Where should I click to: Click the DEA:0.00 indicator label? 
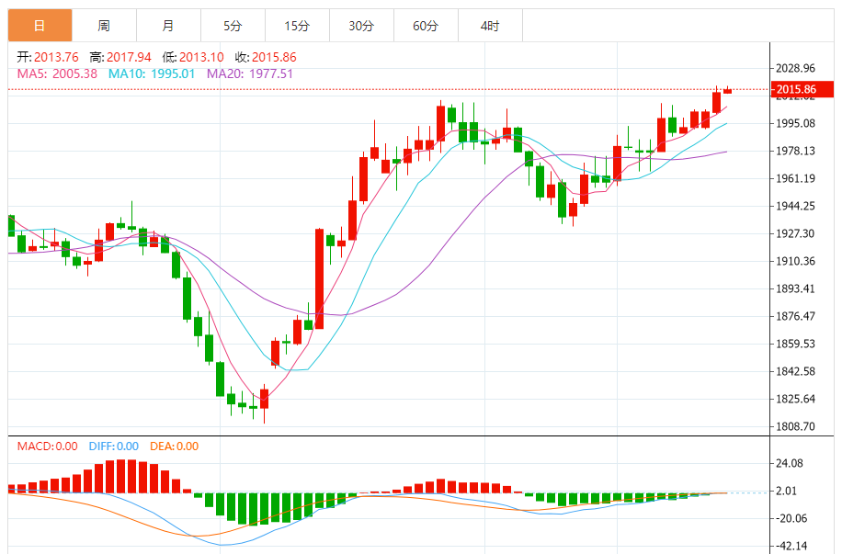click(174, 447)
